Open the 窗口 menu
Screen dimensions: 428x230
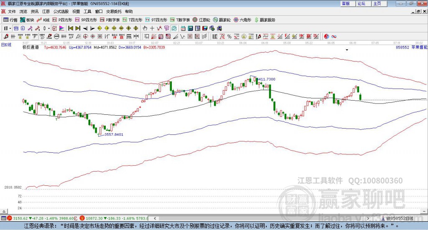[x=99, y=11]
